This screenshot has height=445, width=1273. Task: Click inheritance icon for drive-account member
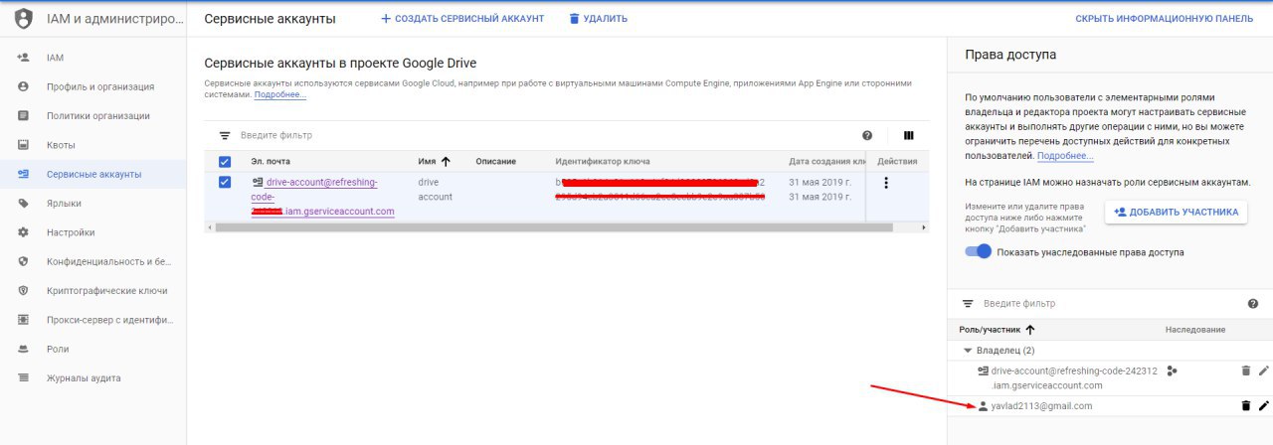(1172, 371)
